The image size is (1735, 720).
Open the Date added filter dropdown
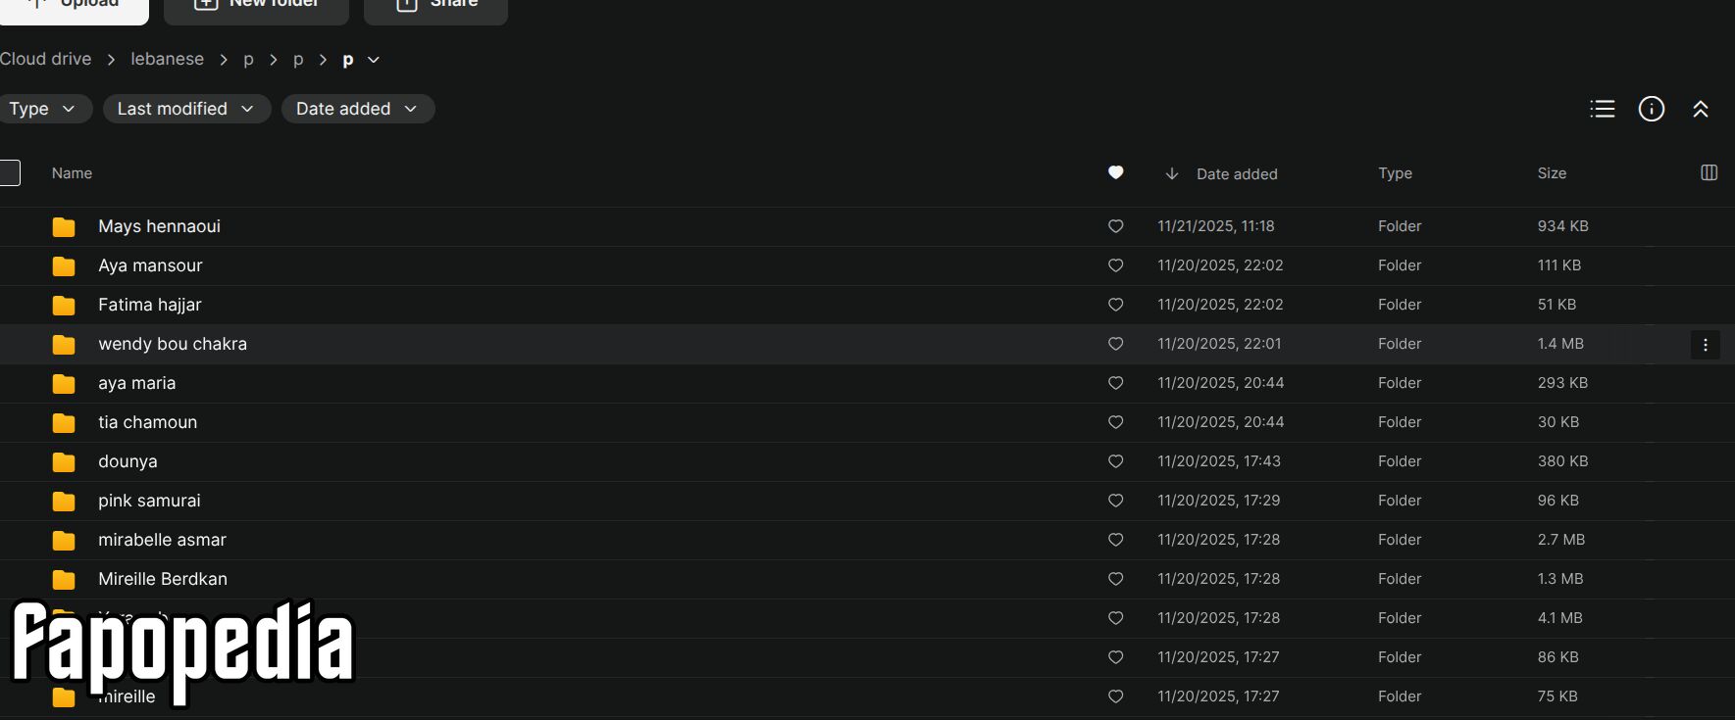click(358, 109)
